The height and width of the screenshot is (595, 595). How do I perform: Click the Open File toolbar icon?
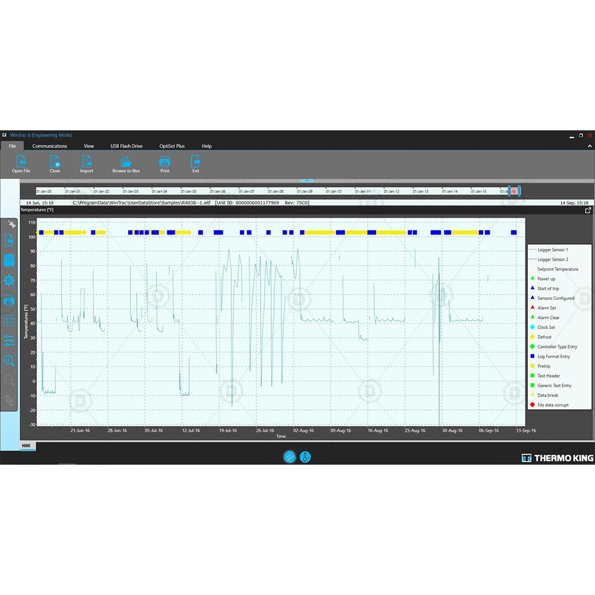[21, 161]
